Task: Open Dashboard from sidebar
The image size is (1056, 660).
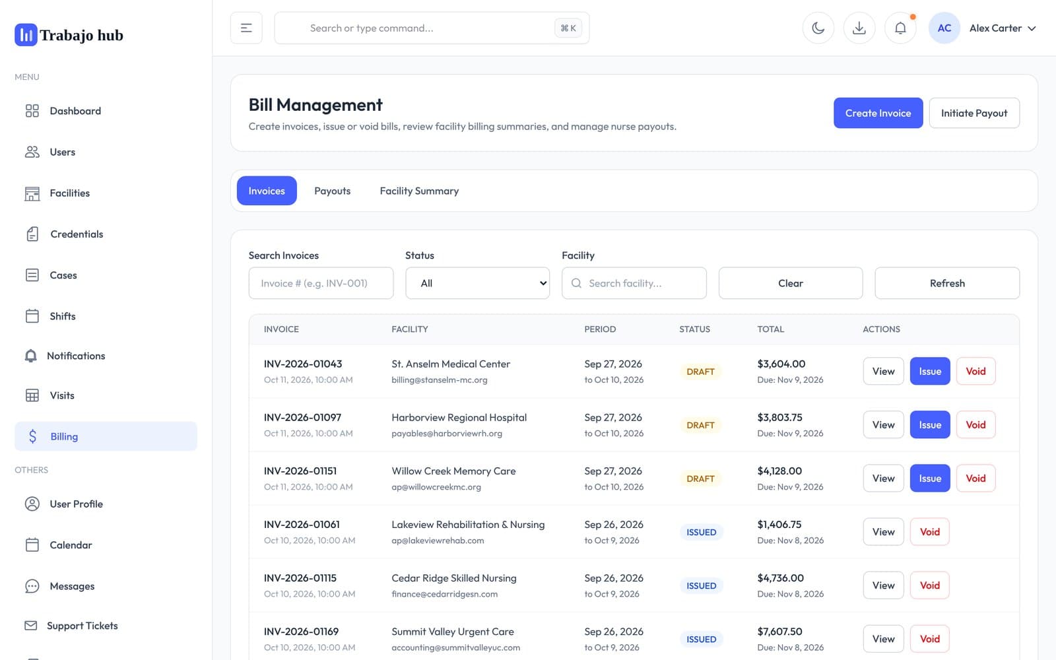Action: tap(106, 111)
